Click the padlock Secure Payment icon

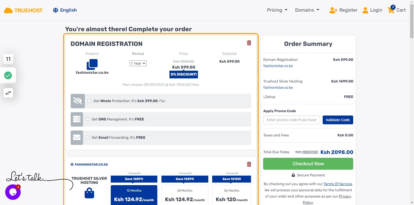pos(293,175)
